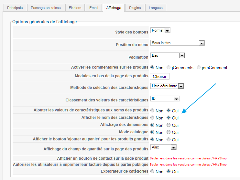This screenshot has width=240, height=180.
Task: Click the Options générales de l'affichage heading
Action: [x=45, y=22]
